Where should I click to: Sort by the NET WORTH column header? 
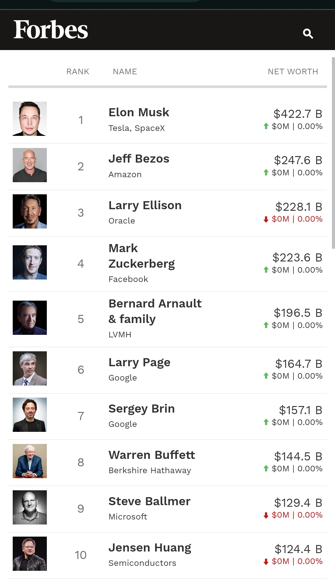[x=293, y=72]
